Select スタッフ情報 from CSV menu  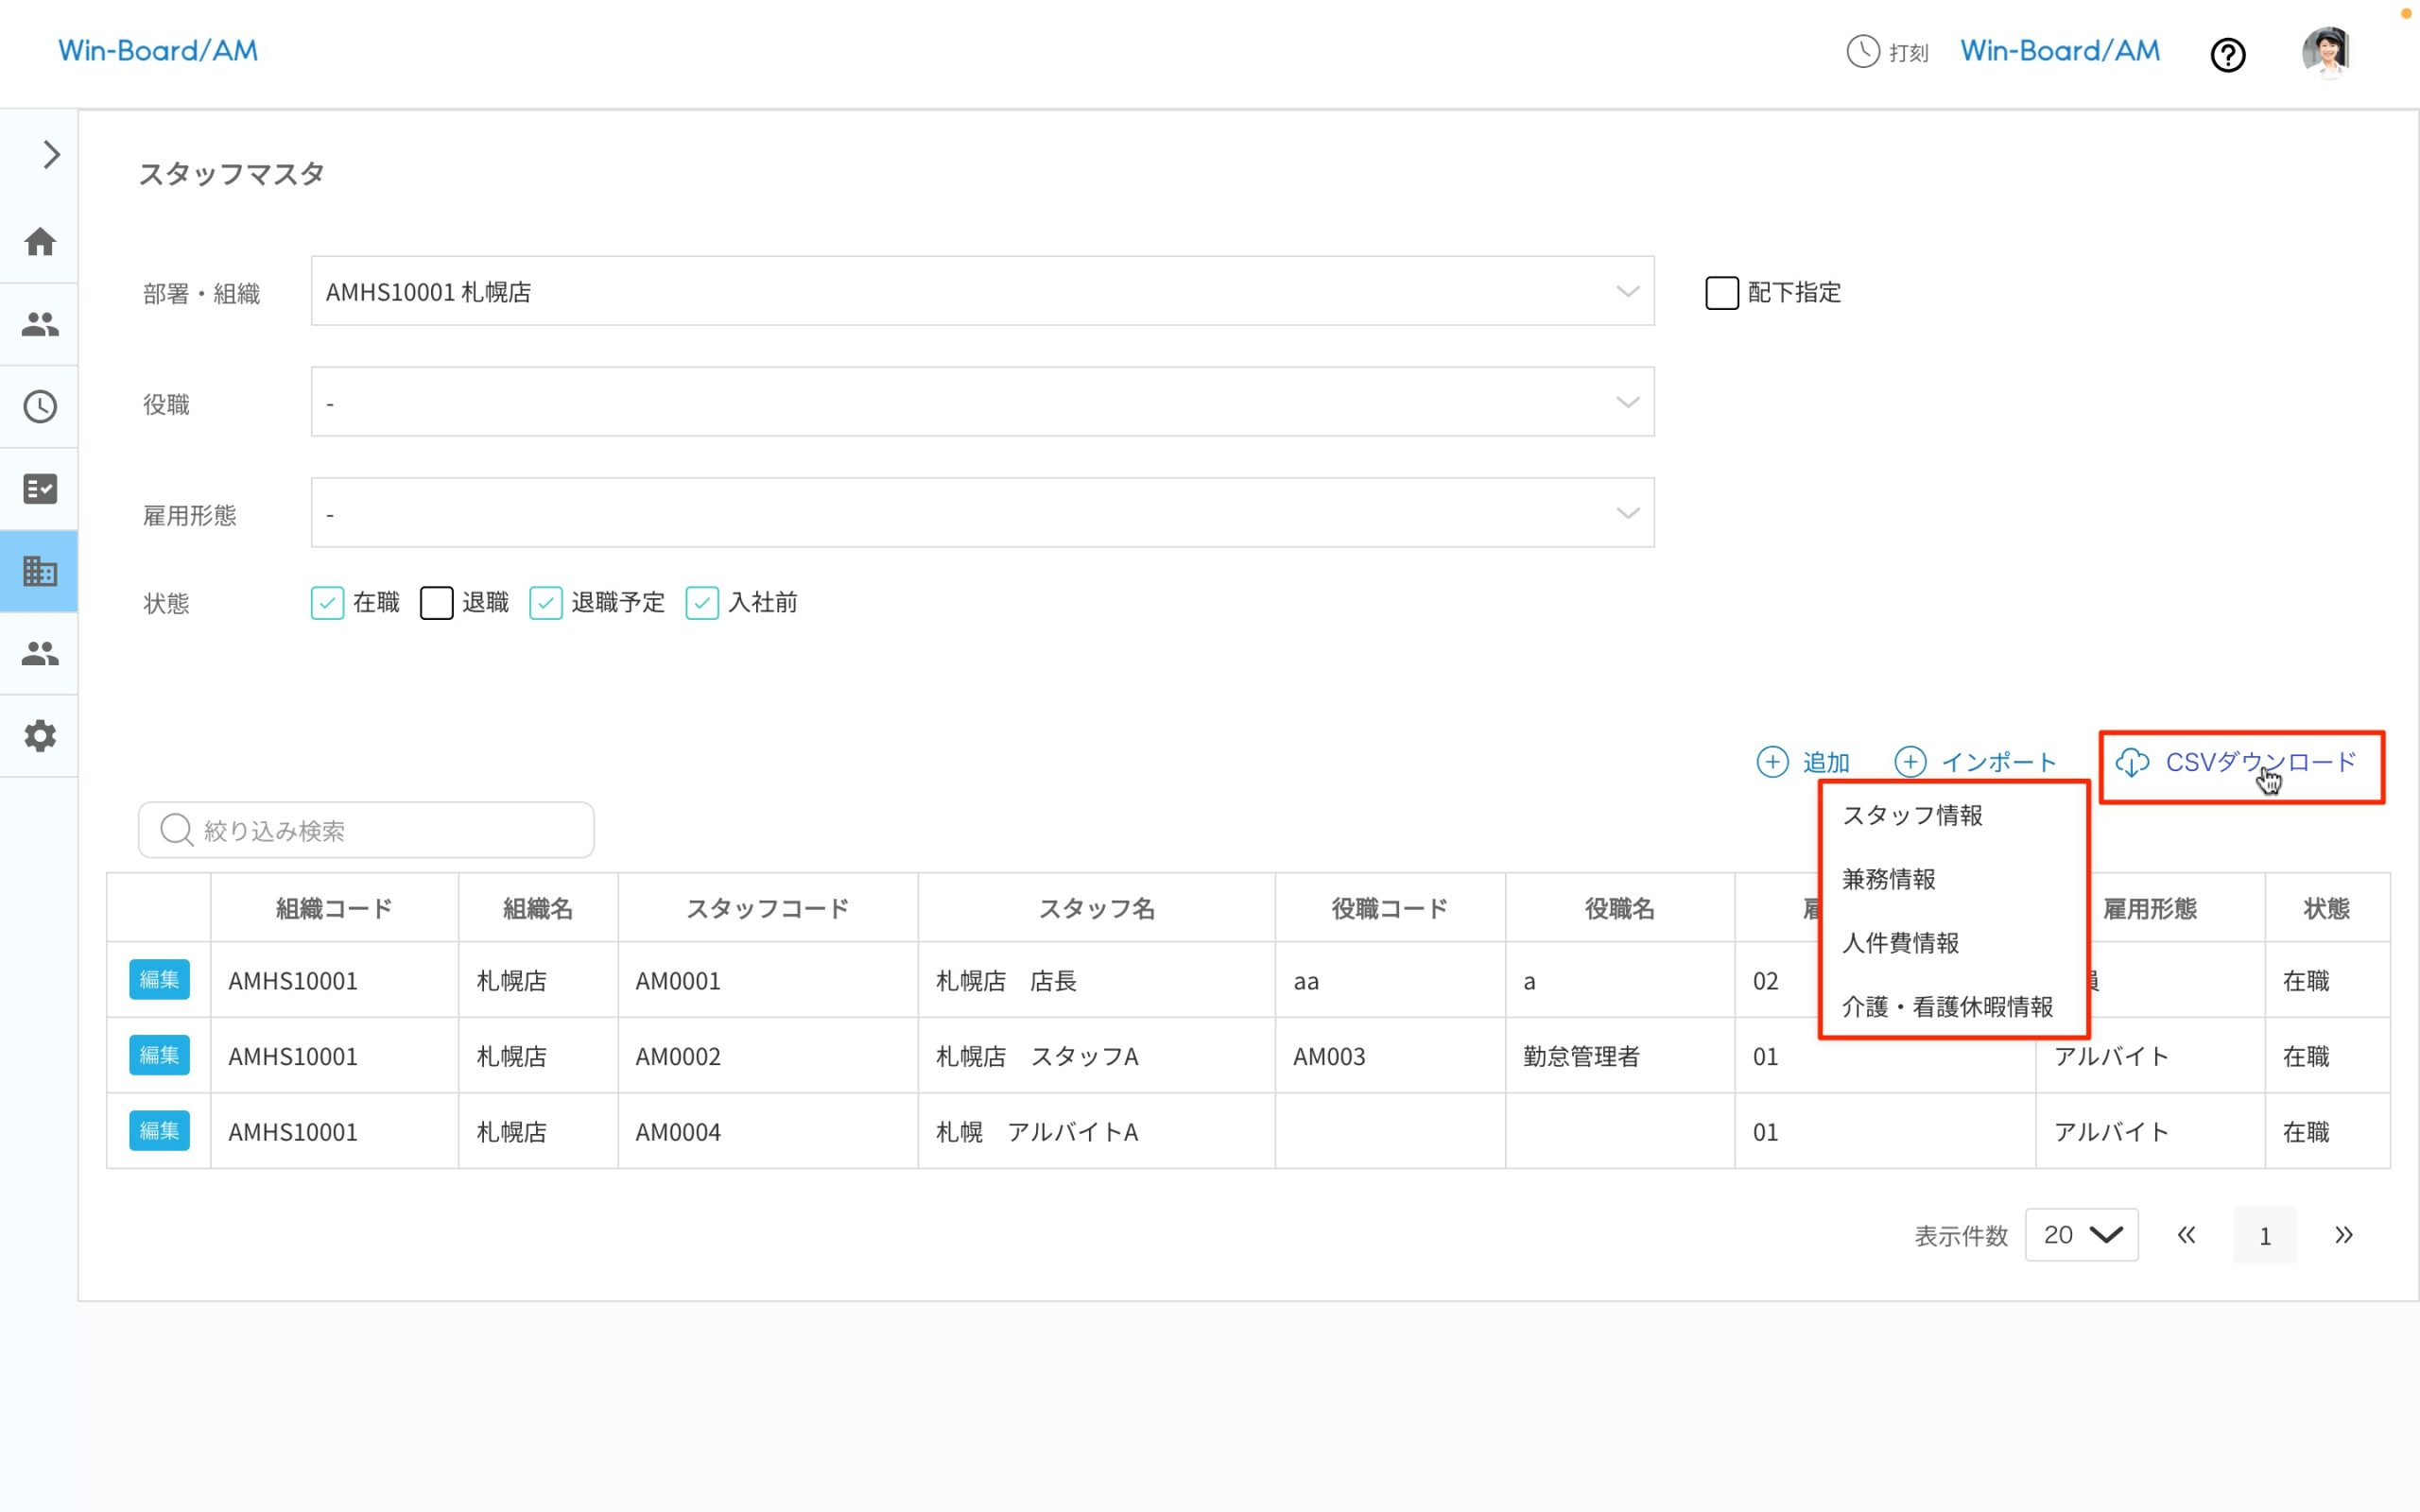[1912, 816]
